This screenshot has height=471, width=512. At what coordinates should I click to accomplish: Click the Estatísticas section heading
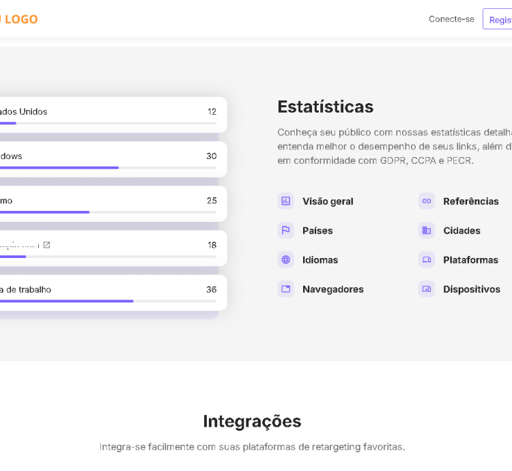325,107
